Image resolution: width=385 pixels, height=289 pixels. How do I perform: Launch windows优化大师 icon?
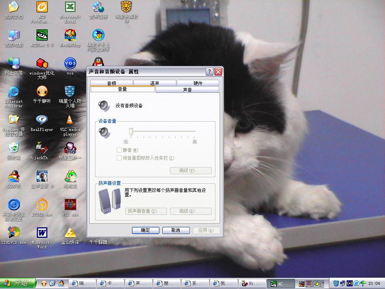click(42, 68)
